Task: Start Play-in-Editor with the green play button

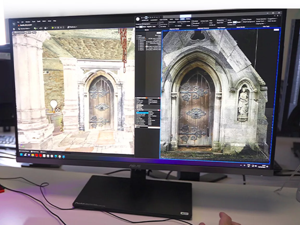Action: tap(53, 28)
